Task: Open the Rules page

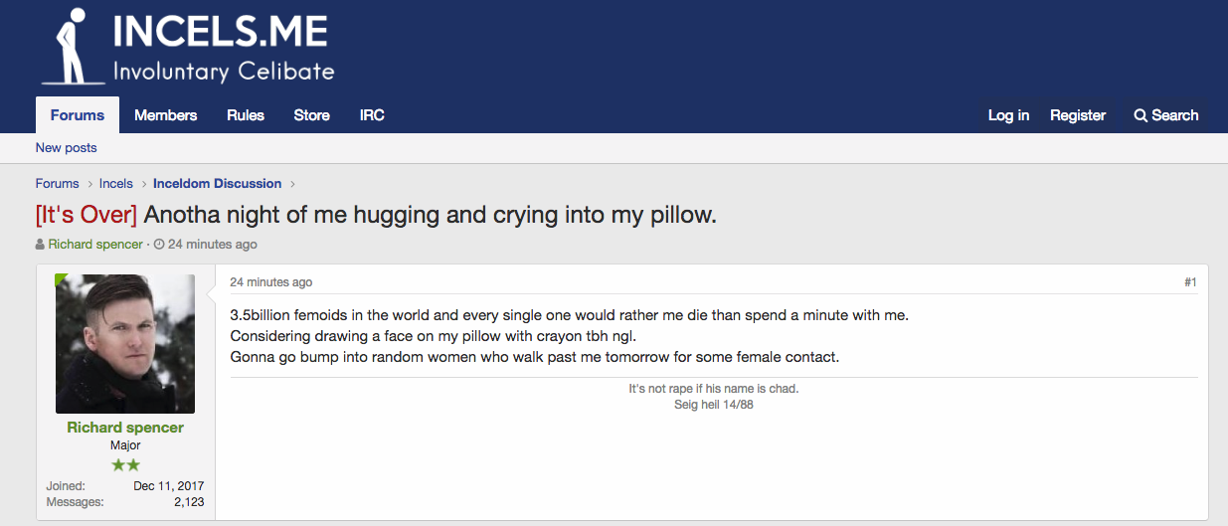Action: (x=246, y=115)
